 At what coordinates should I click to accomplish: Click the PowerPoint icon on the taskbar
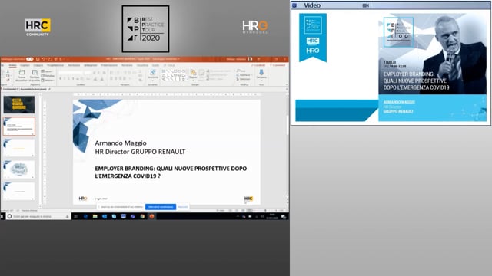pos(151,216)
